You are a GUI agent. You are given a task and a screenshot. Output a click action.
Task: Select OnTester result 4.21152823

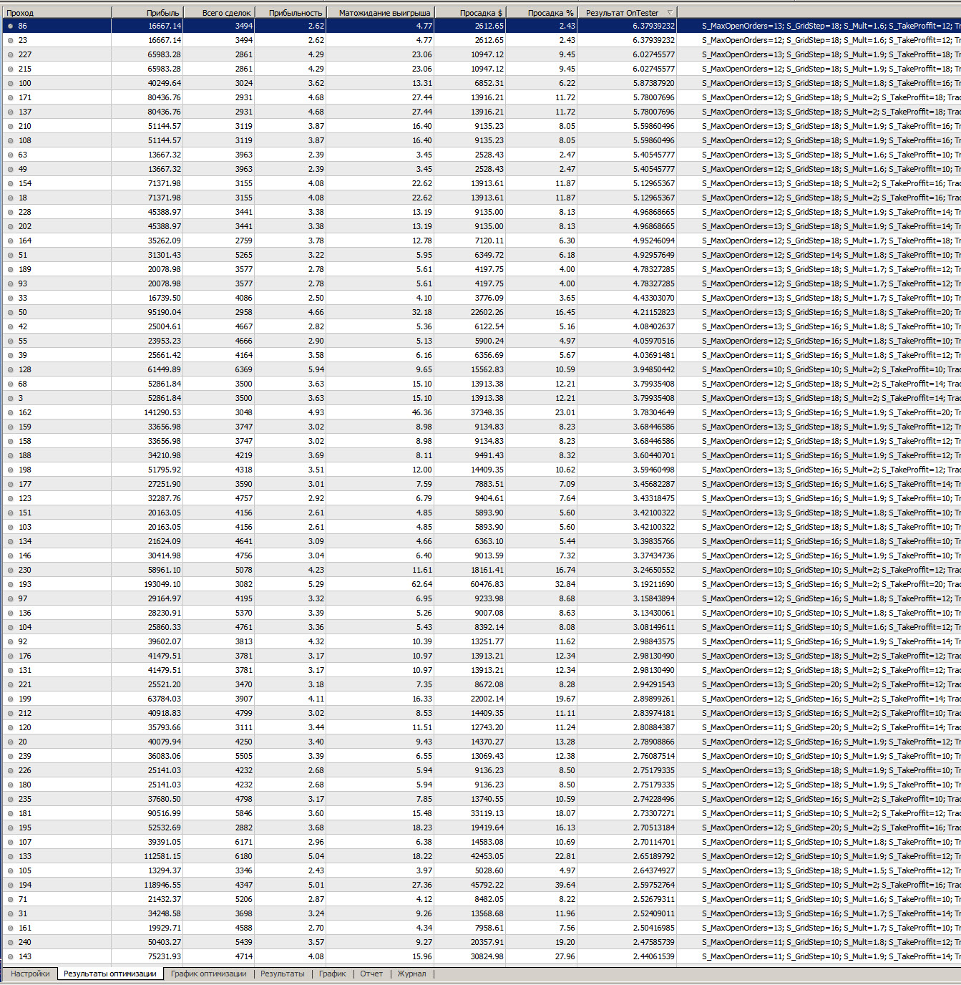pos(653,312)
